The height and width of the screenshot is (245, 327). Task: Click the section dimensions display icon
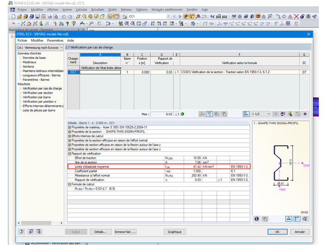point(289,219)
